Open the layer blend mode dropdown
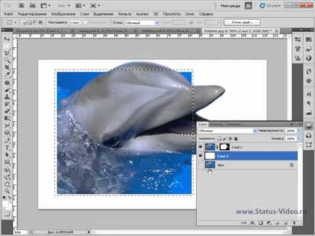The height and width of the screenshot is (236, 315). (228, 130)
